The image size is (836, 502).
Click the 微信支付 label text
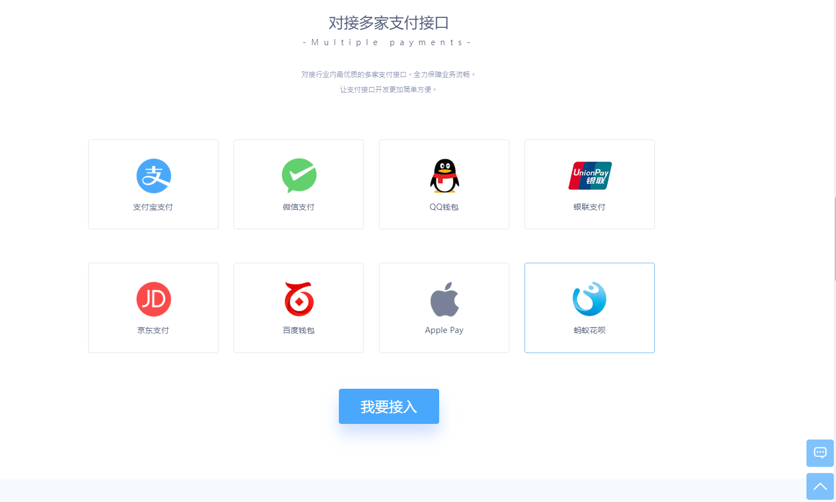[299, 207]
